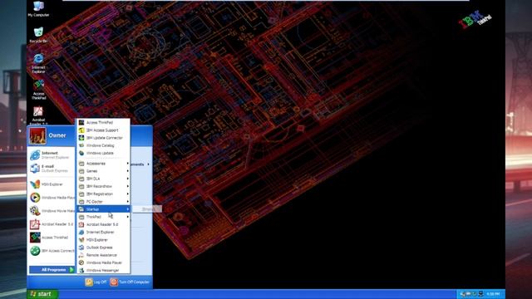Screen dimensions: 532x299
Task: Select Outlook Express in programs list
Action: click(x=103, y=248)
